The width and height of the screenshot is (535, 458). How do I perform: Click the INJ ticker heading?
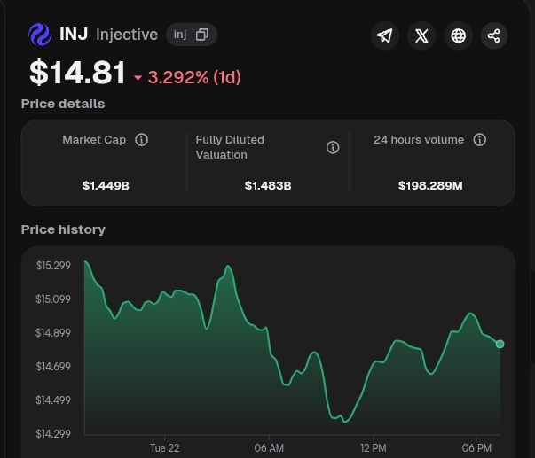pyautogui.click(x=74, y=34)
